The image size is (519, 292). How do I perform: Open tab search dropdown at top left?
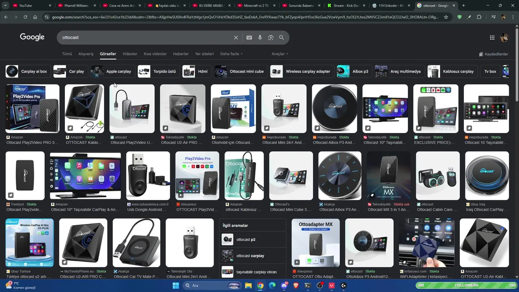[5, 6]
